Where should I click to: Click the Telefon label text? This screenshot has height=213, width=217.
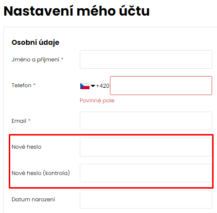coord(21,85)
